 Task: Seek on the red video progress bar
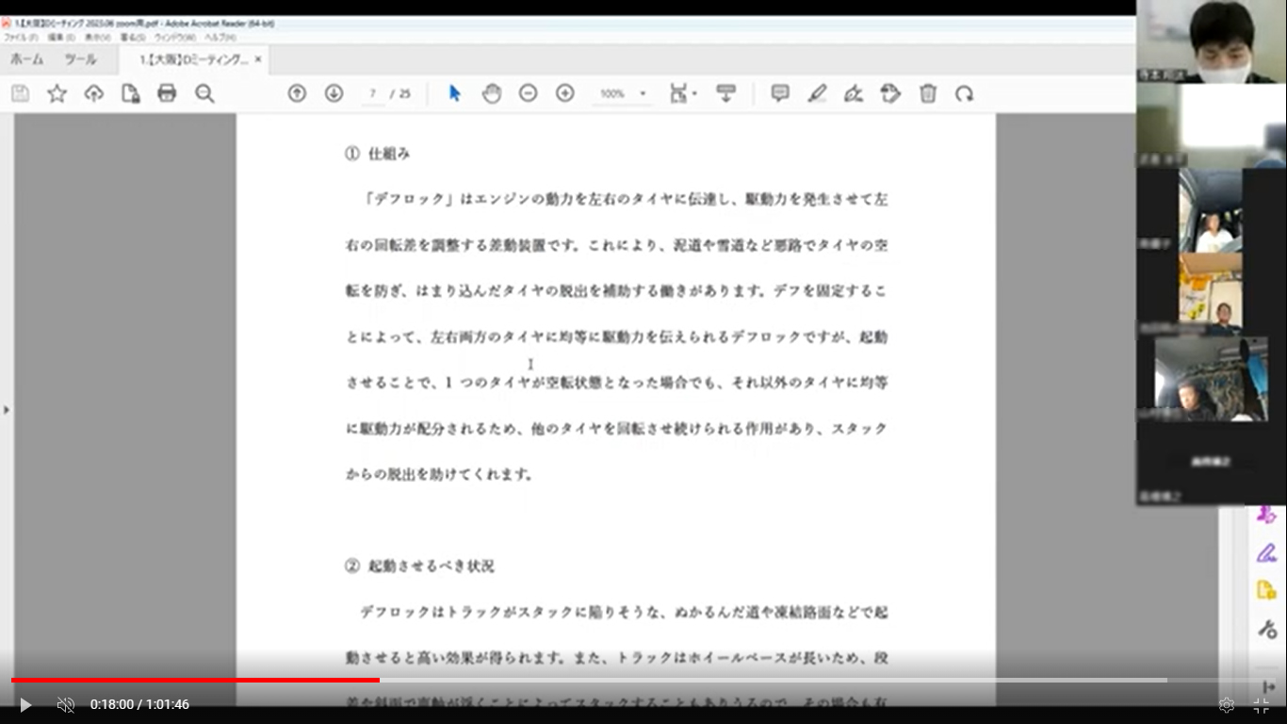click(x=195, y=680)
